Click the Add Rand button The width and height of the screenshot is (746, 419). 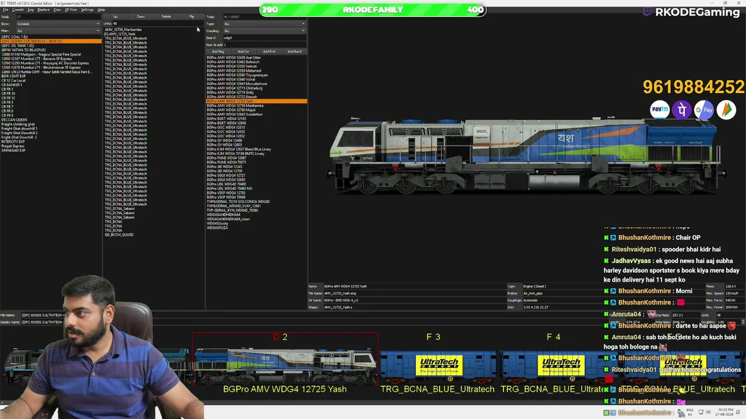[294, 52]
